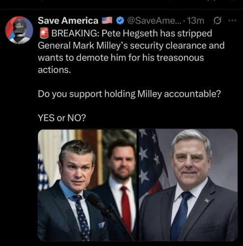243x246 pixels.
Task: Click the blue verified checkmark badge
Action: coord(120,21)
